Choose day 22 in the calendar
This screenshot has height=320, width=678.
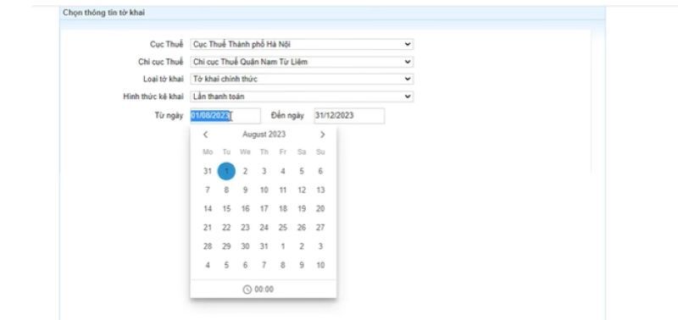click(x=226, y=228)
